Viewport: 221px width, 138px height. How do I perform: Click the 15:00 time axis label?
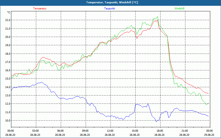(x=135, y=131)
